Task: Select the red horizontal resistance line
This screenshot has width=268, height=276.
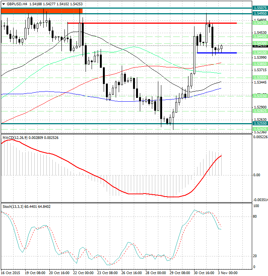Action: [x=151, y=23]
